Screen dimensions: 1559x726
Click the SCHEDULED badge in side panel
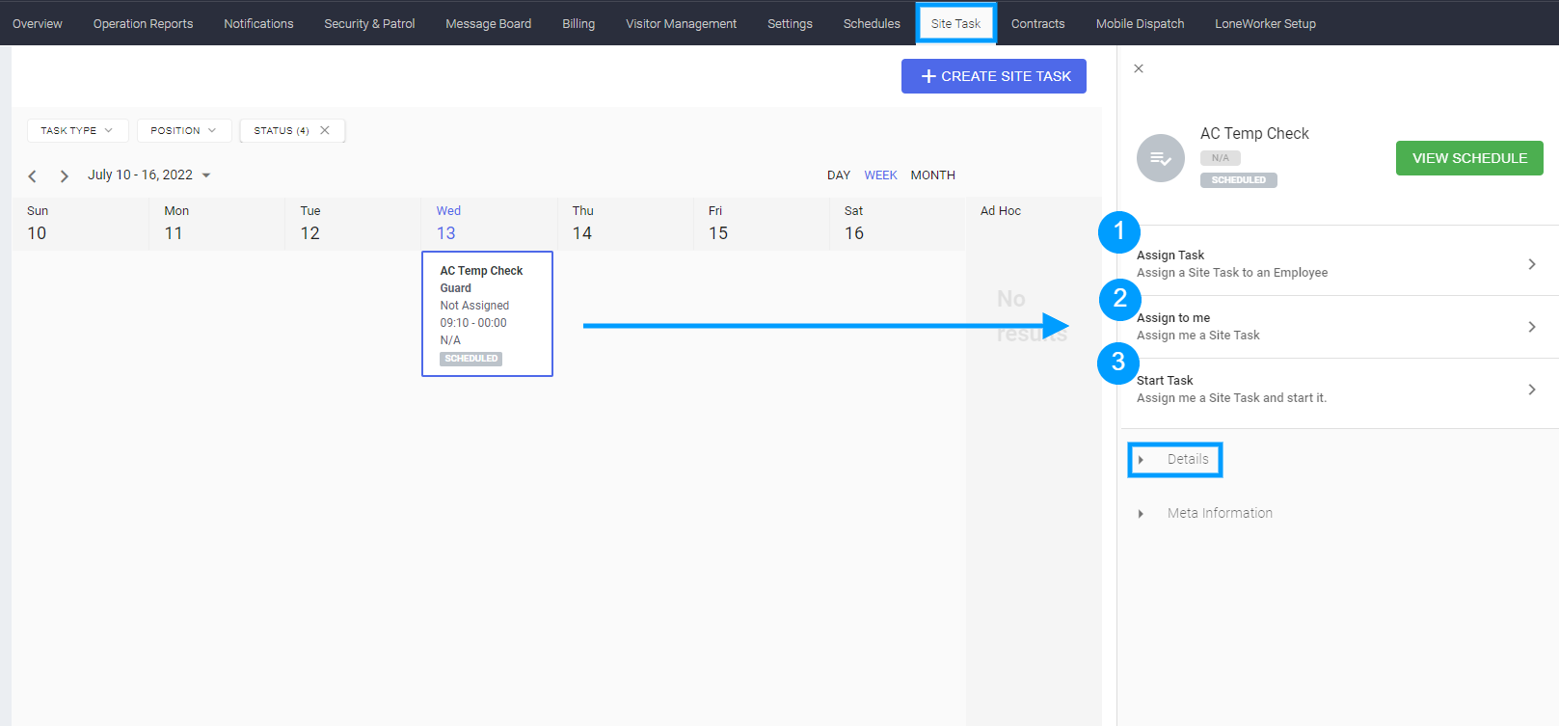1239,180
